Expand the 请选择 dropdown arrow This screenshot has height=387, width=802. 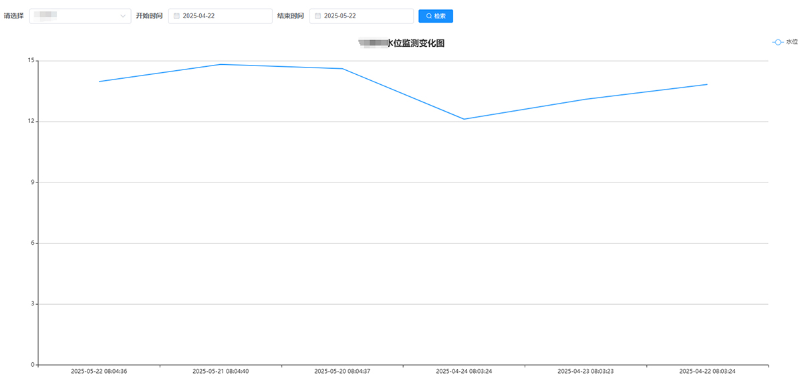pos(123,16)
